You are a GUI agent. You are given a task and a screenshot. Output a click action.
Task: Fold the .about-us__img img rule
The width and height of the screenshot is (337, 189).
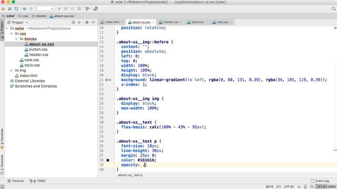tap(115, 99)
